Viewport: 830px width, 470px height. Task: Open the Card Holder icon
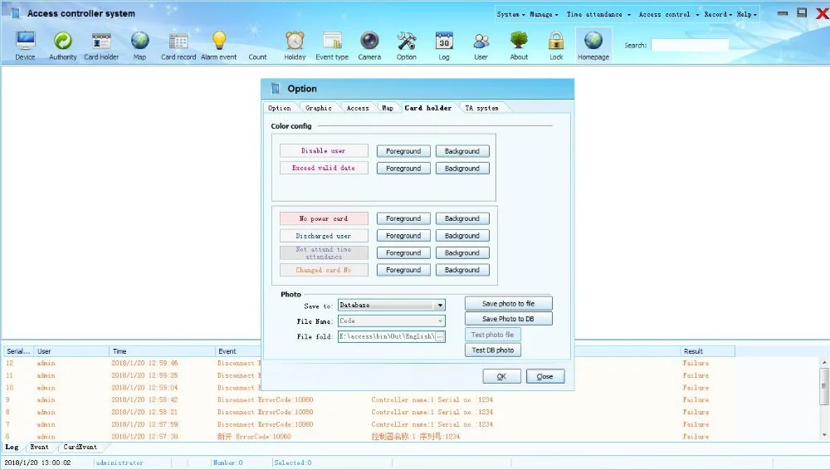(x=101, y=45)
